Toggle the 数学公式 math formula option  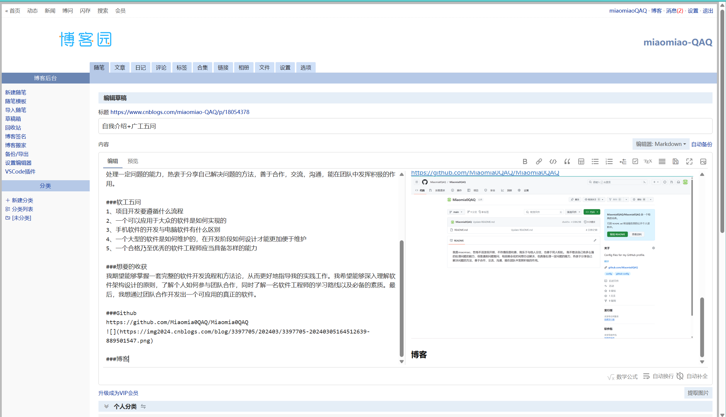click(623, 377)
